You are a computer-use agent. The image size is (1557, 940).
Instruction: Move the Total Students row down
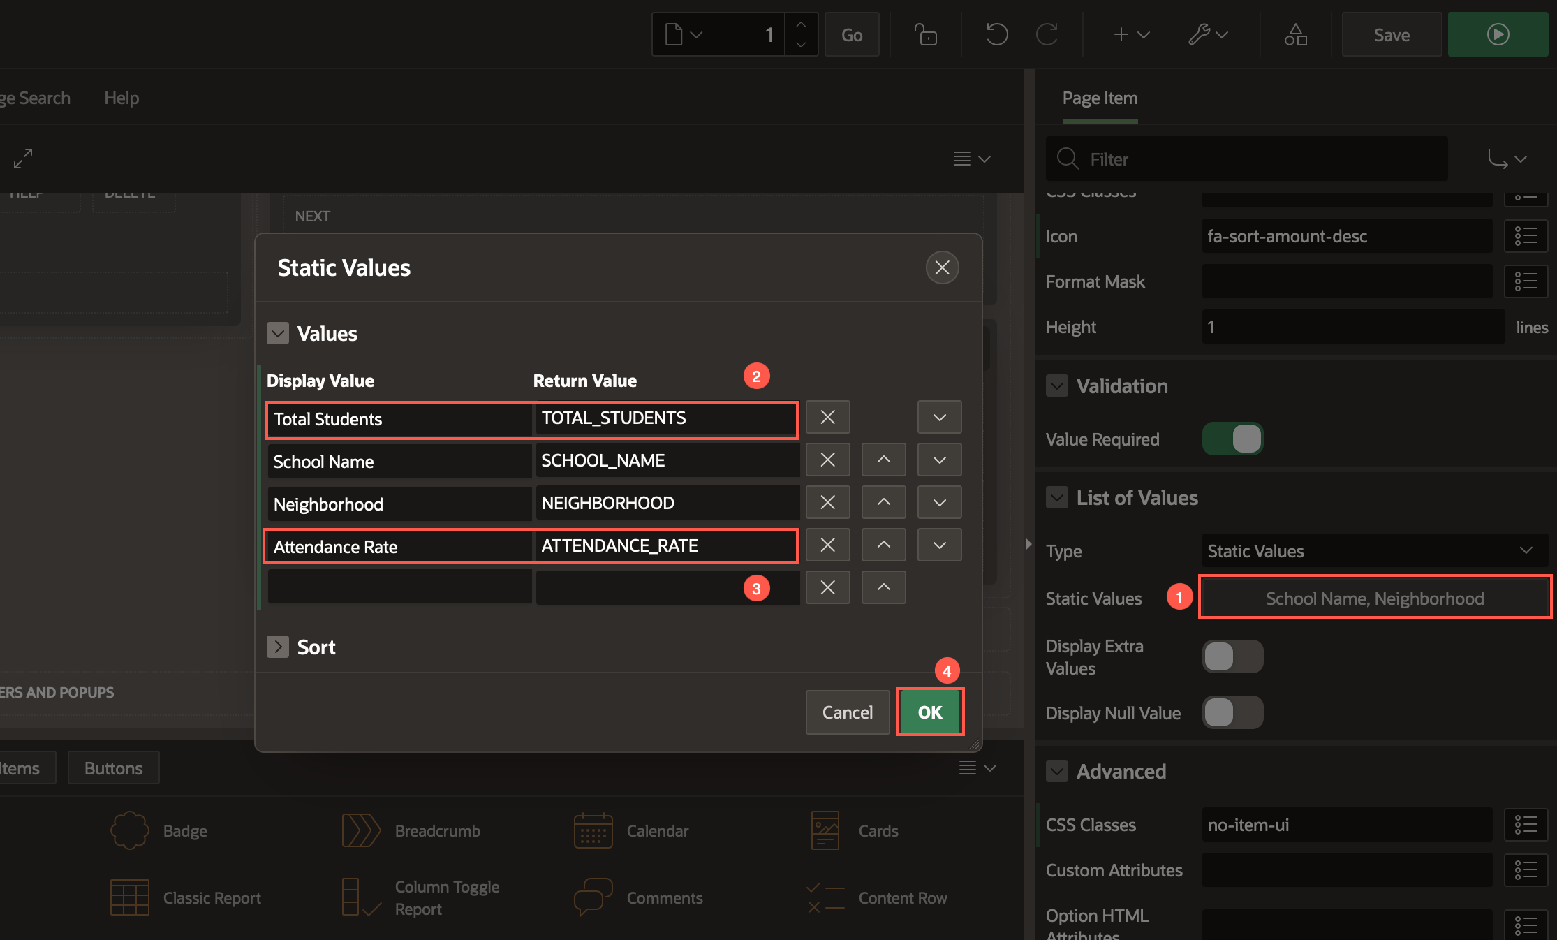[939, 417]
